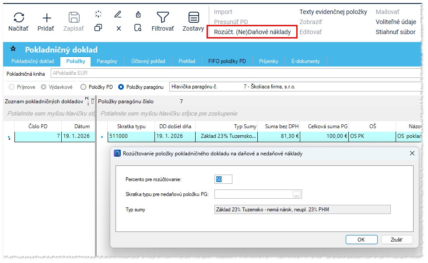
Task: Click the Percento pre rozúčtovanie input field
Action: point(223,179)
